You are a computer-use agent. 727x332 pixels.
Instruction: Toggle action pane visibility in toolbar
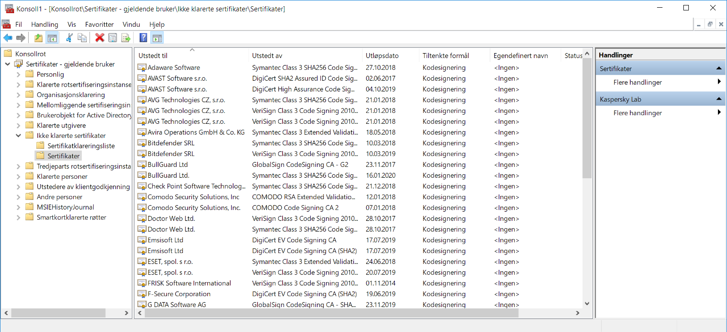coord(157,38)
